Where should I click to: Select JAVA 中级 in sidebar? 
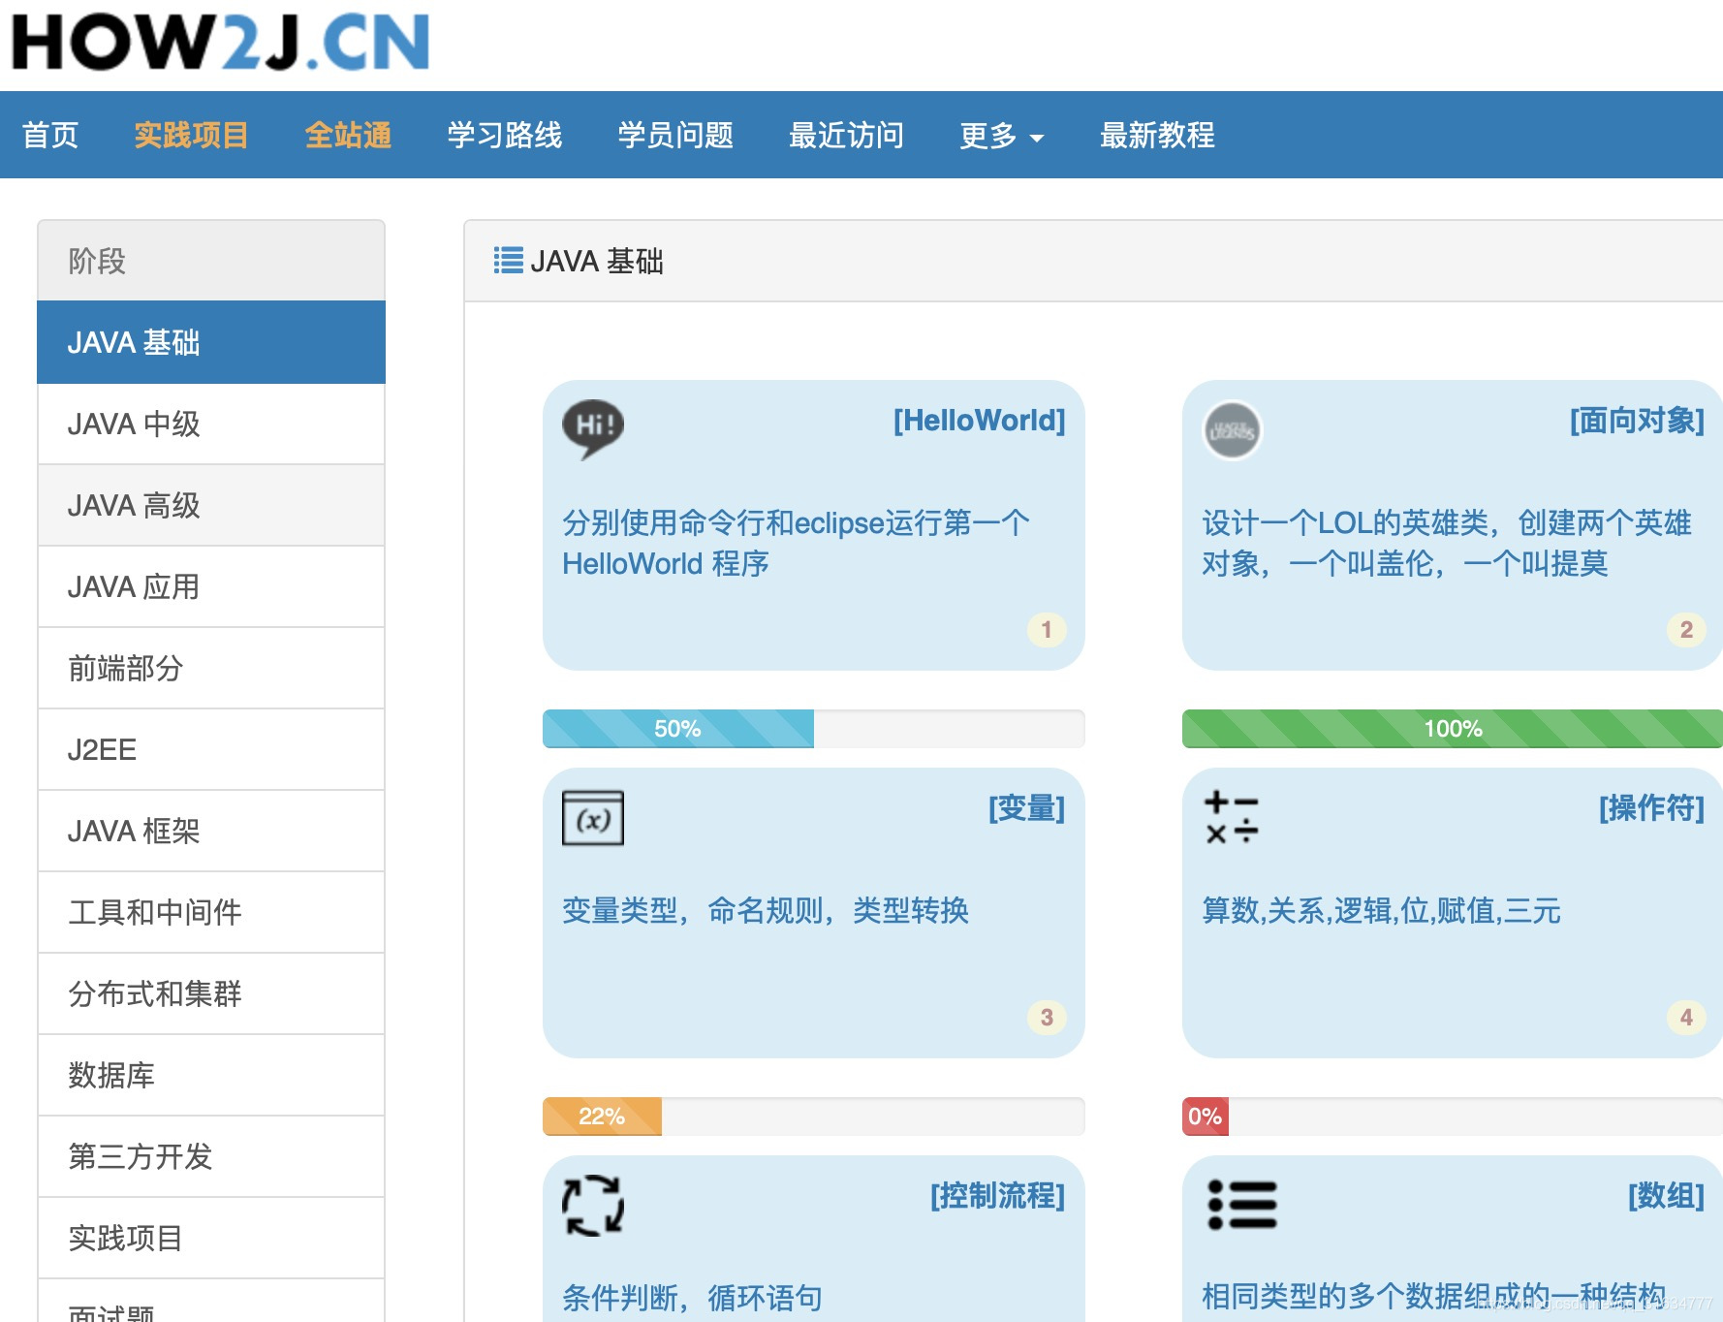click(x=211, y=424)
